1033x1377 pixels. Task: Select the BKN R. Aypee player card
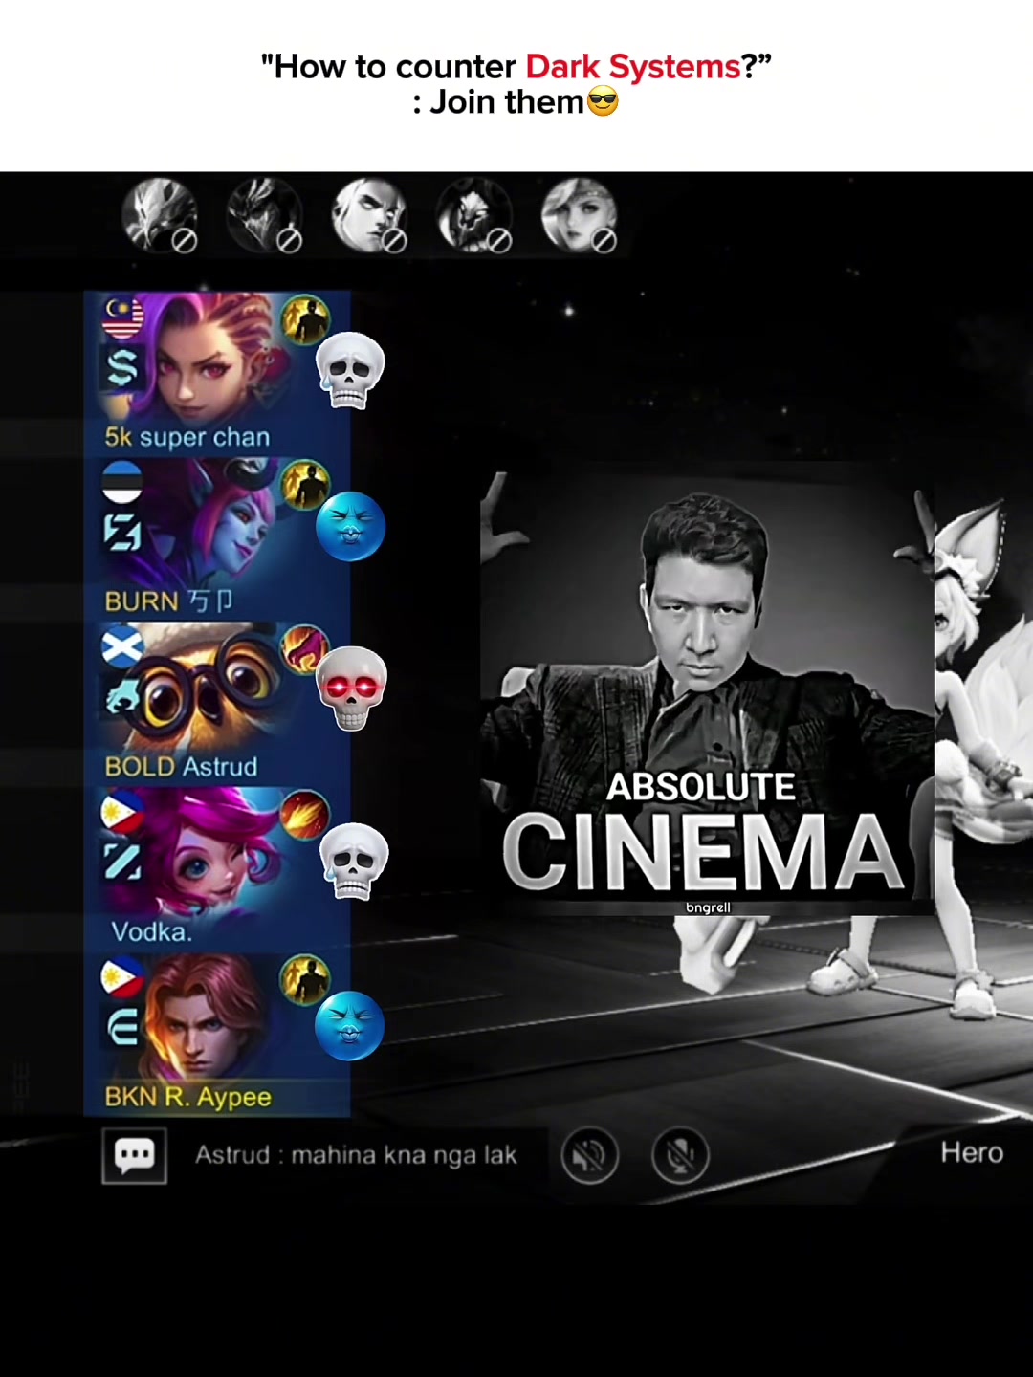[x=217, y=1035]
